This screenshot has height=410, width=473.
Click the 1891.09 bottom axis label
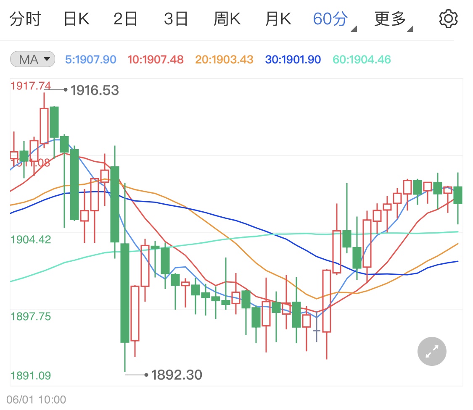(x=31, y=376)
